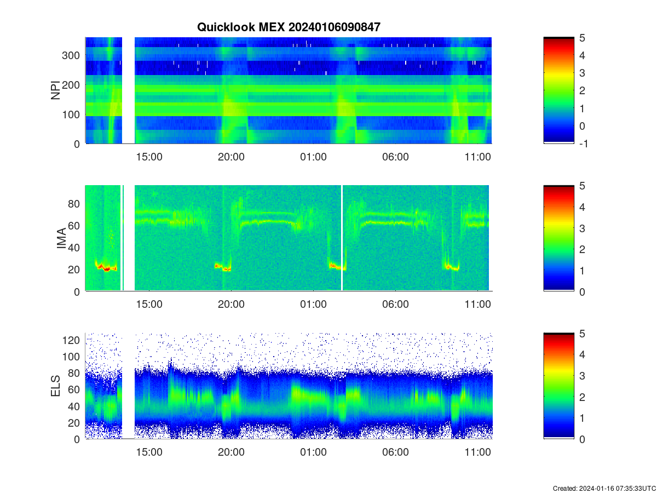Click the 06:00 tick under the IMA panel
This screenshot has width=657, height=493.
(395, 305)
